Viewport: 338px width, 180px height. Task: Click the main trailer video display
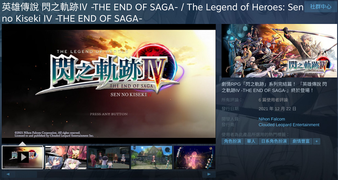[108, 84]
